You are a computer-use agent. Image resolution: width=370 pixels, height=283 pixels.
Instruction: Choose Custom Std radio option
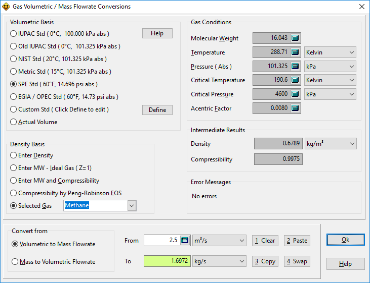click(59, 109)
